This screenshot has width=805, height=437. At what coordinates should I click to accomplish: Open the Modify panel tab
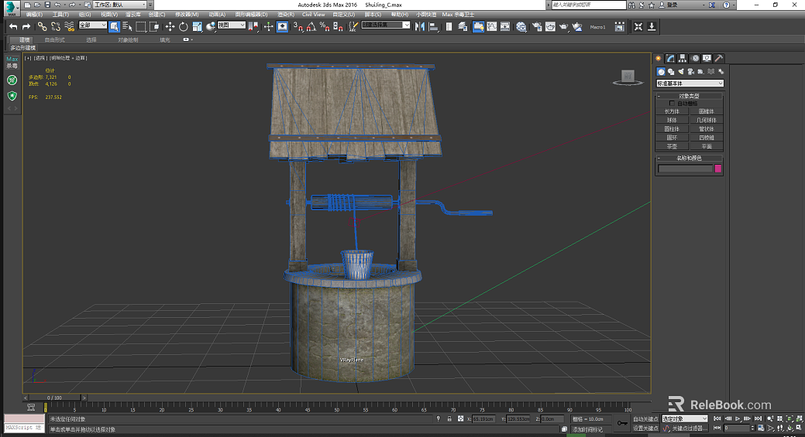coord(670,59)
